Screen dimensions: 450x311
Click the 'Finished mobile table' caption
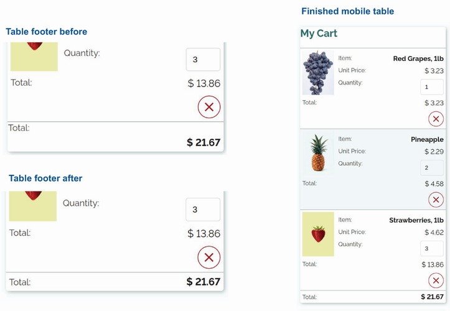(x=347, y=11)
